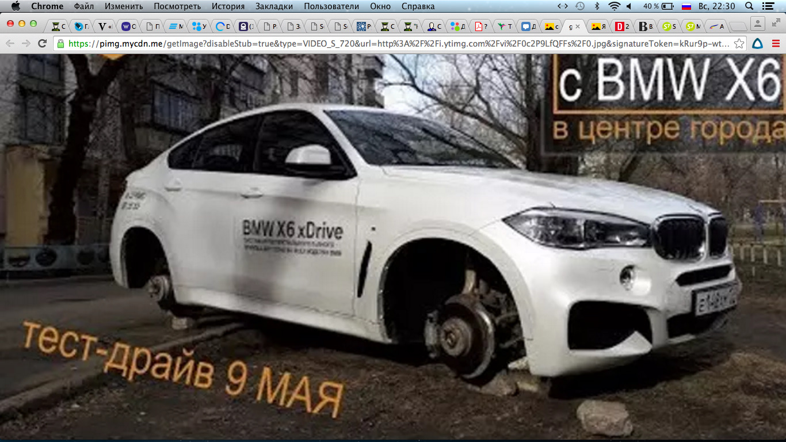The width and height of the screenshot is (786, 442).
Task: Reload the current page
Action: tap(42, 44)
